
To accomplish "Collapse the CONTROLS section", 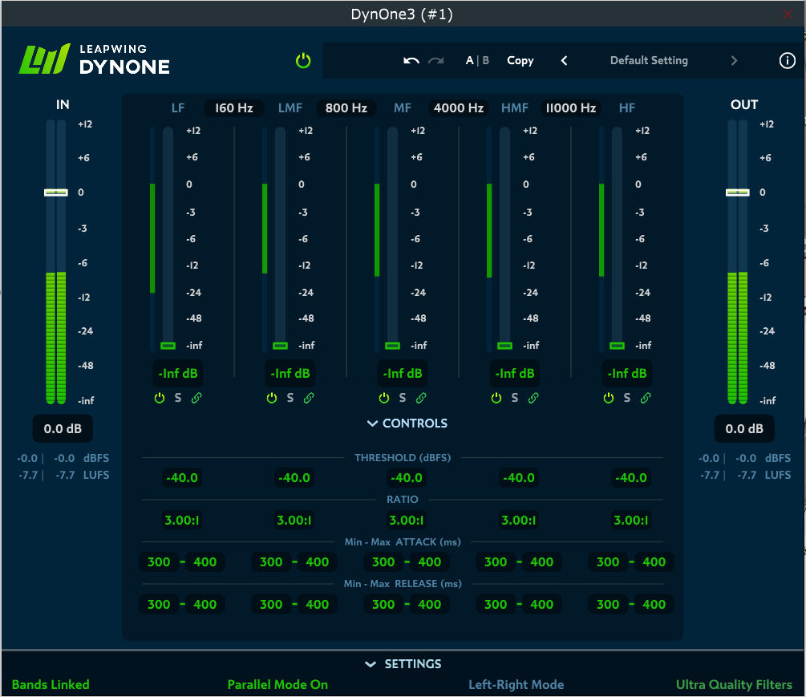I will (x=407, y=423).
